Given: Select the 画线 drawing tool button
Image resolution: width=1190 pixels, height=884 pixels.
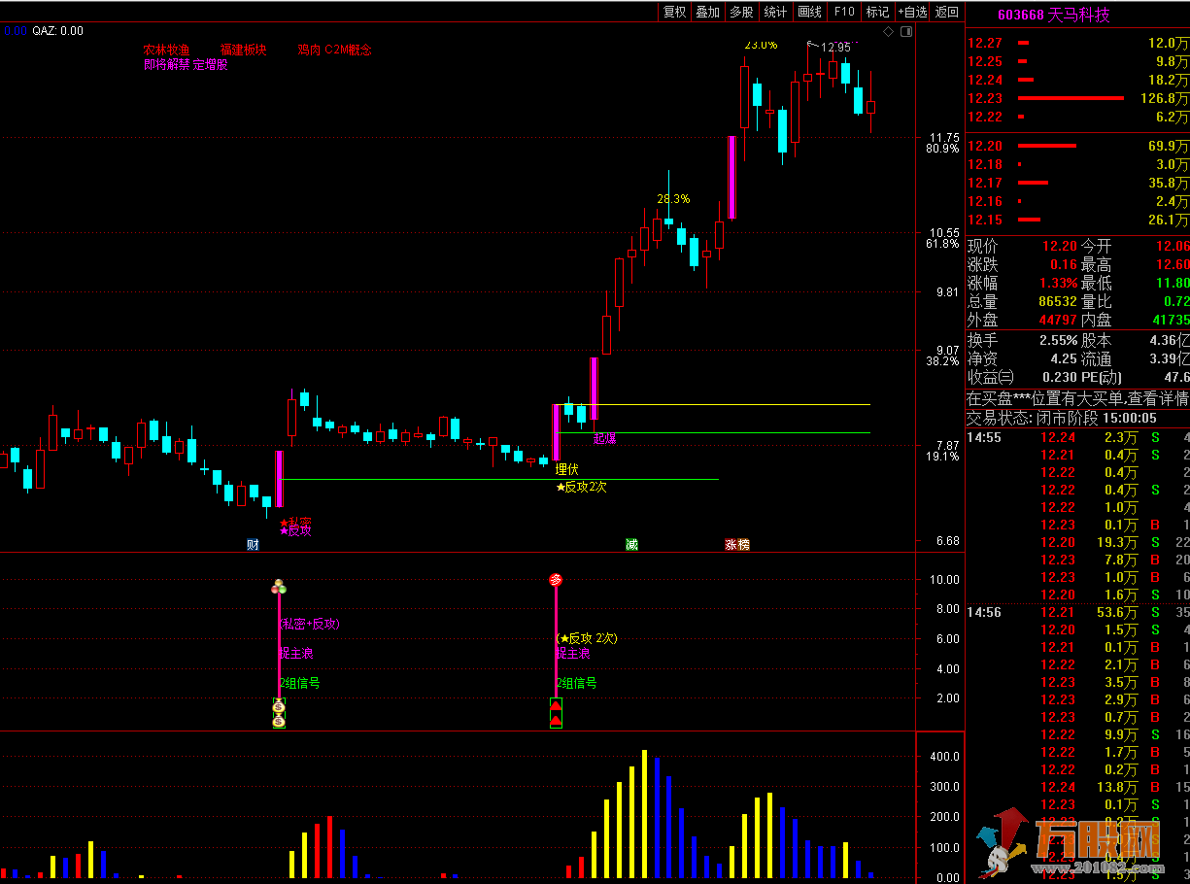Looking at the screenshot, I should point(809,12).
